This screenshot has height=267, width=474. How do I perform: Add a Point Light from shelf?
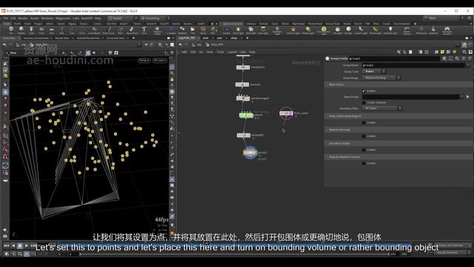[x=238, y=30]
